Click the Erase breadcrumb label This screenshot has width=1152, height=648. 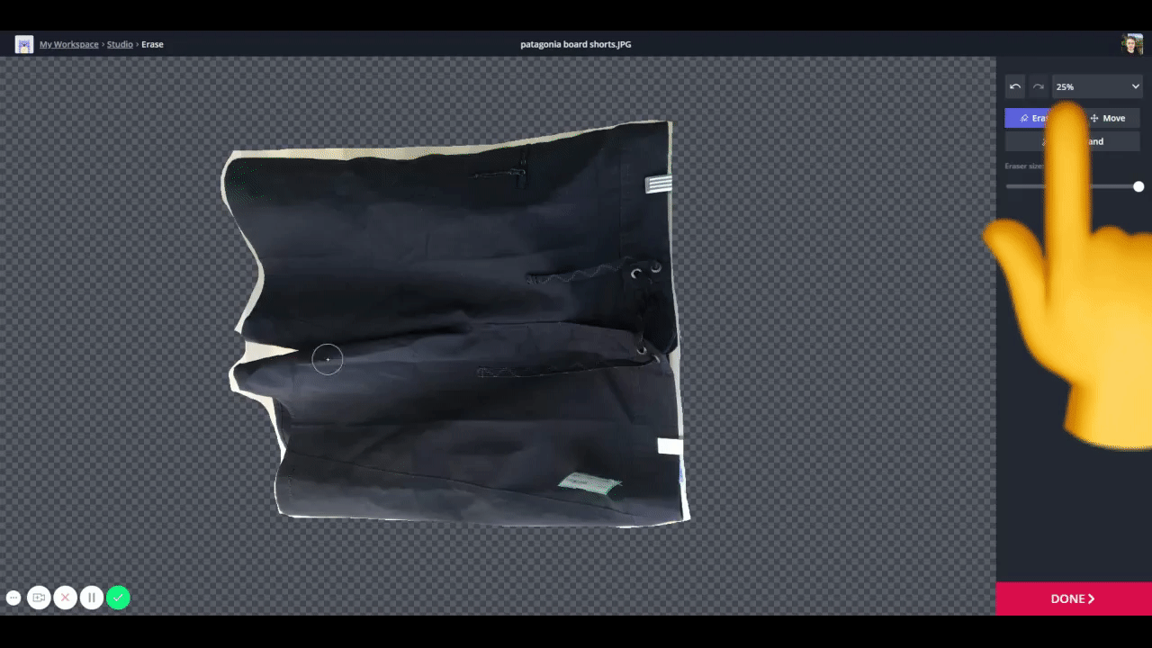[152, 44]
